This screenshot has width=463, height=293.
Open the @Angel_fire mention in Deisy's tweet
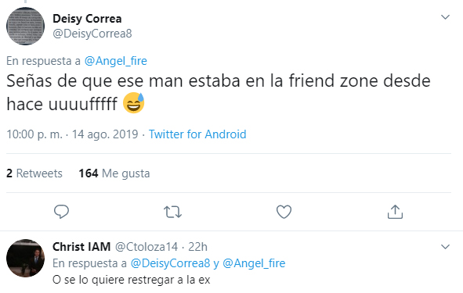point(115,61)
